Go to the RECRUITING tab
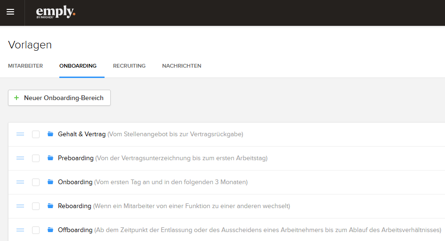The width and height of the screenshot is (445, 241). pyautogui.click(x=129, y=66)
